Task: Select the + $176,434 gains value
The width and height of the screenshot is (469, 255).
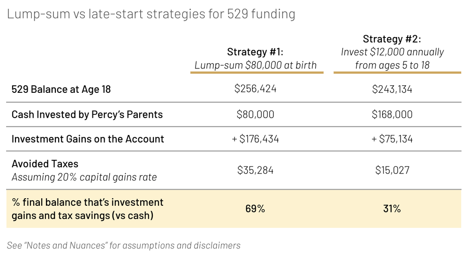Action: pyautogui.click(x=255, y=139)
